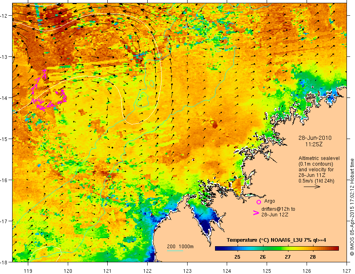Image resolution: width=355 pixels, height=274 pixels.
Task: Click the color bar value 26
Action: coord(263,257)
